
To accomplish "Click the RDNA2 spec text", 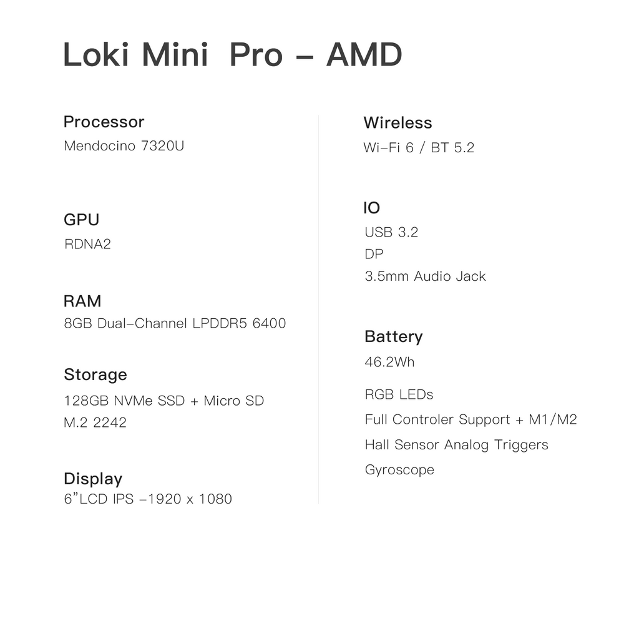I will (x=87, y=244).
